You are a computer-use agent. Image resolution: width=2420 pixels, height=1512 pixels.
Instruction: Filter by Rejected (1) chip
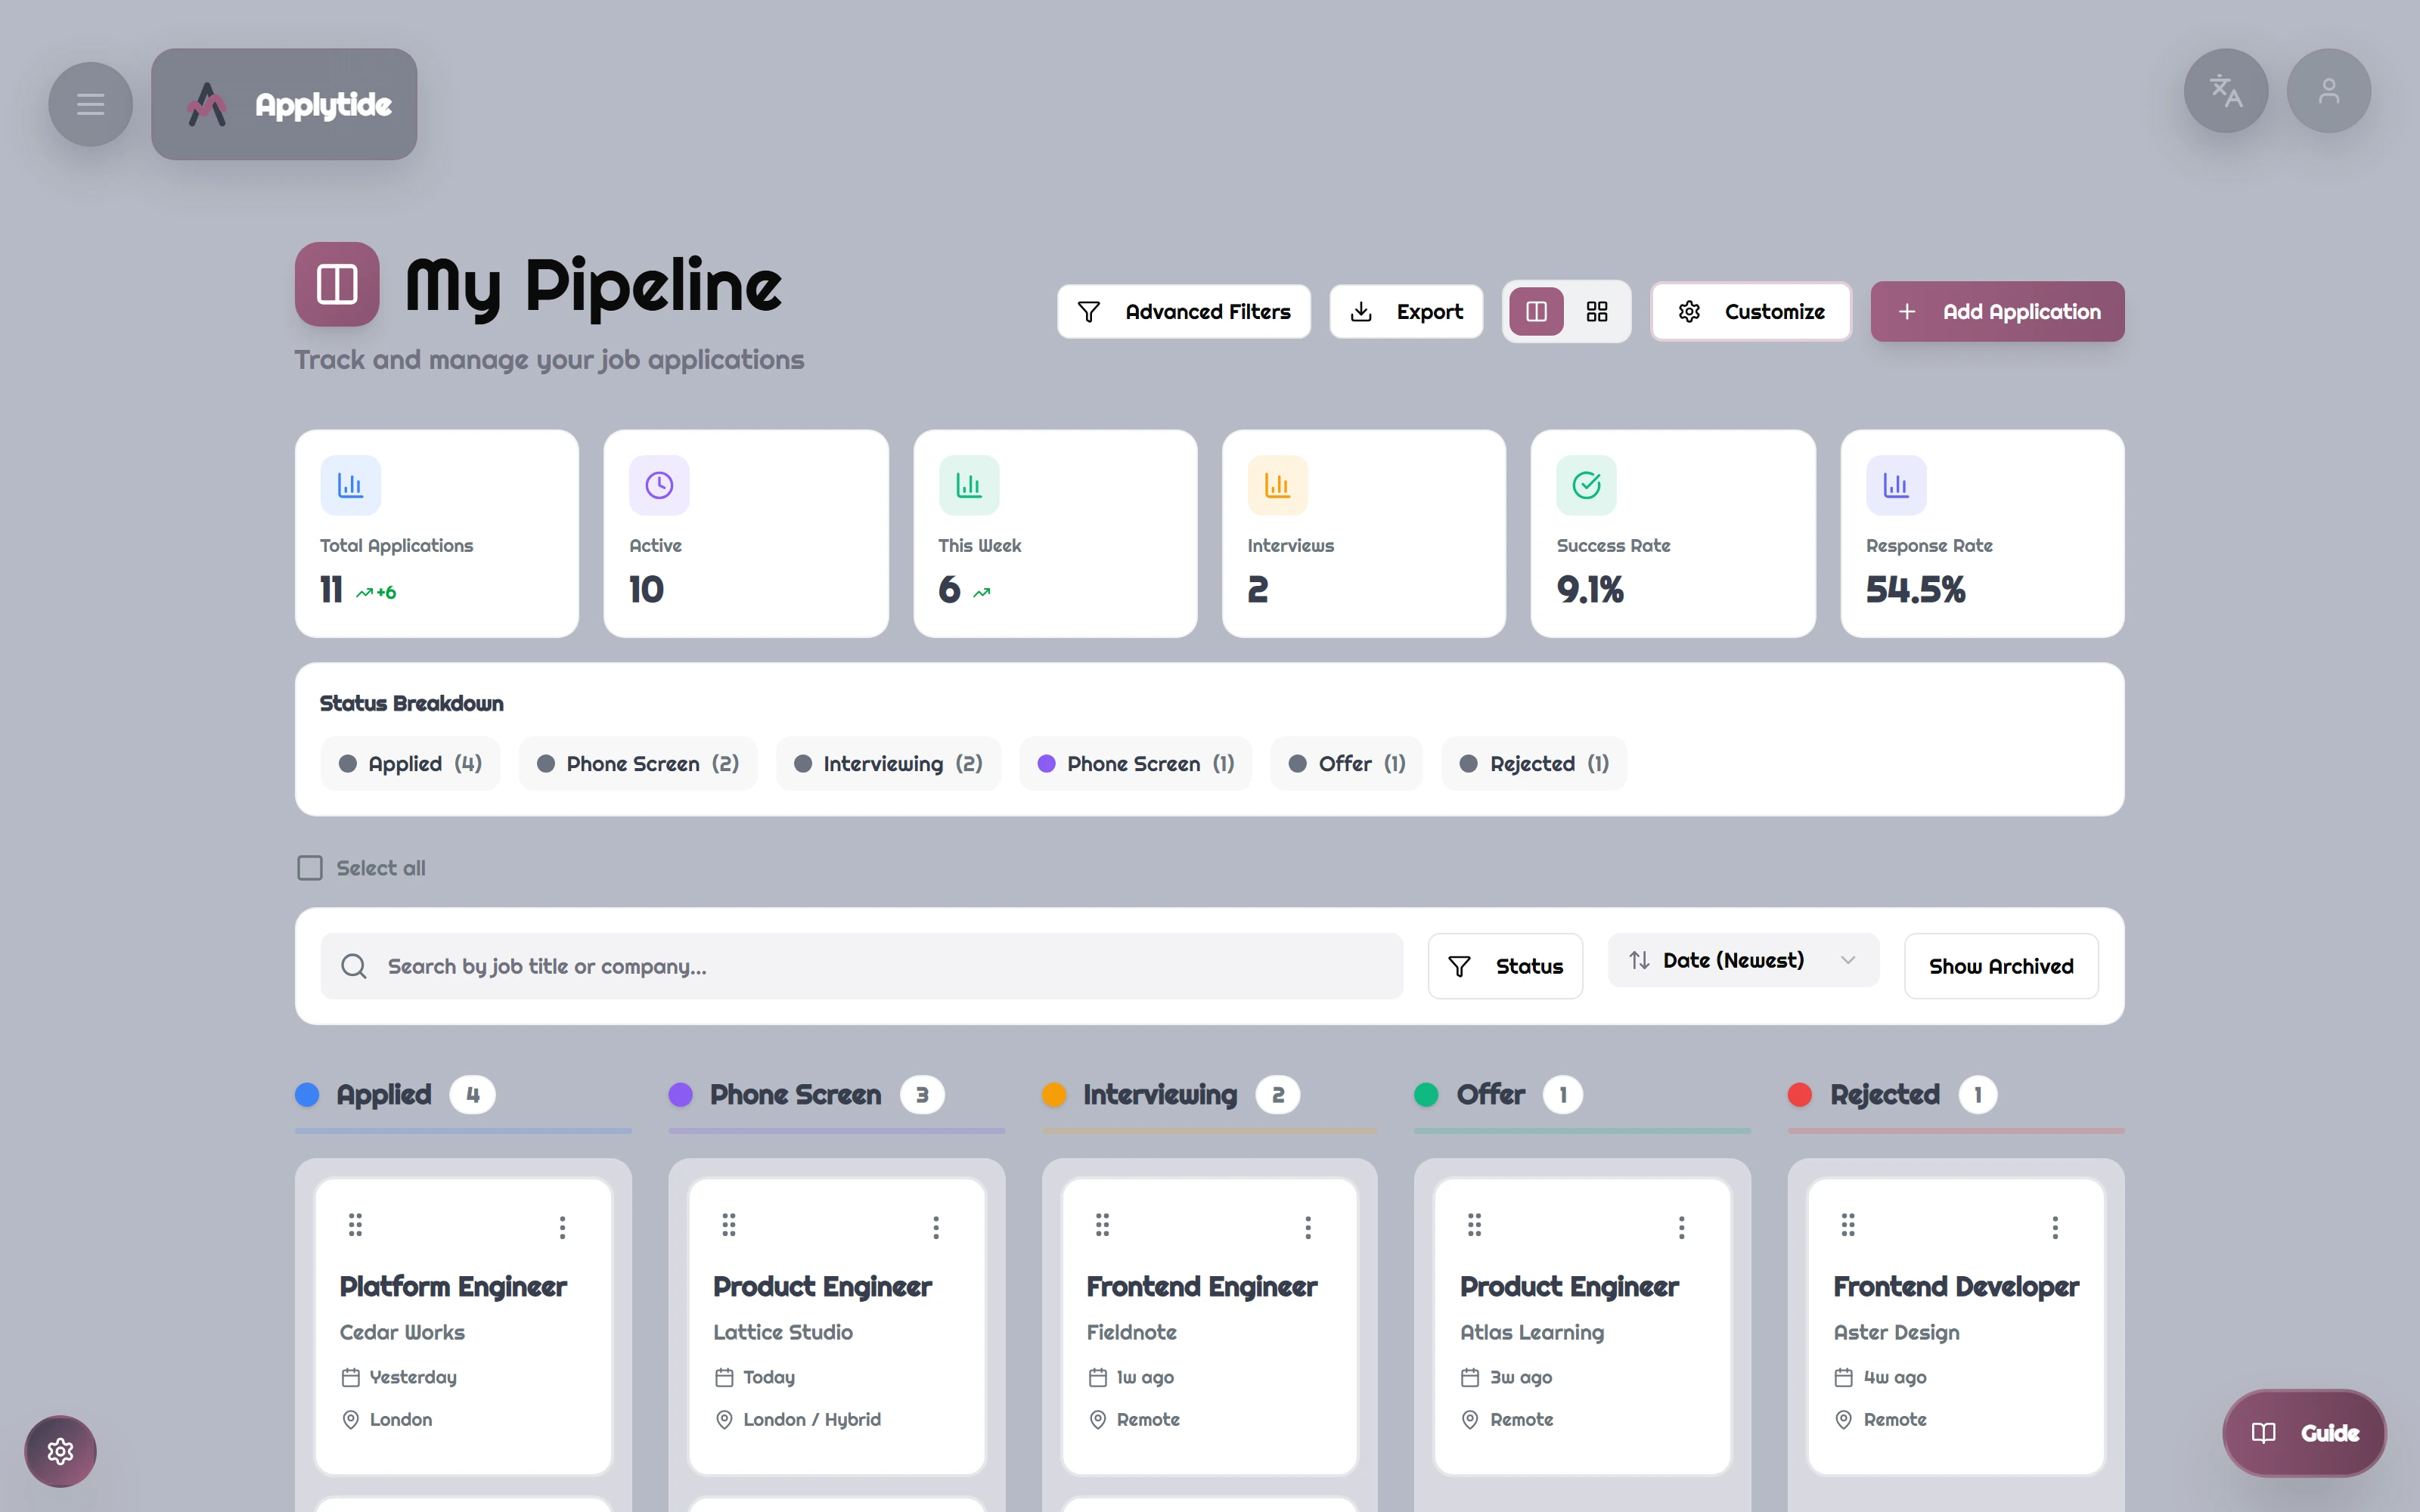(x=1534, y=764)
